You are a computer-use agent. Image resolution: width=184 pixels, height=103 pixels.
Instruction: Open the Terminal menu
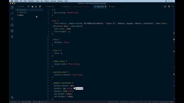tap(53, 1)
